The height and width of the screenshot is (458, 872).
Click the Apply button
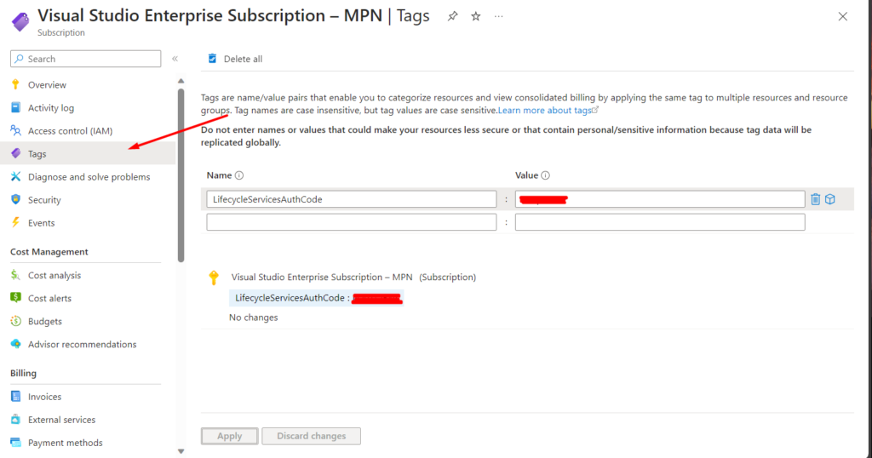230,437
